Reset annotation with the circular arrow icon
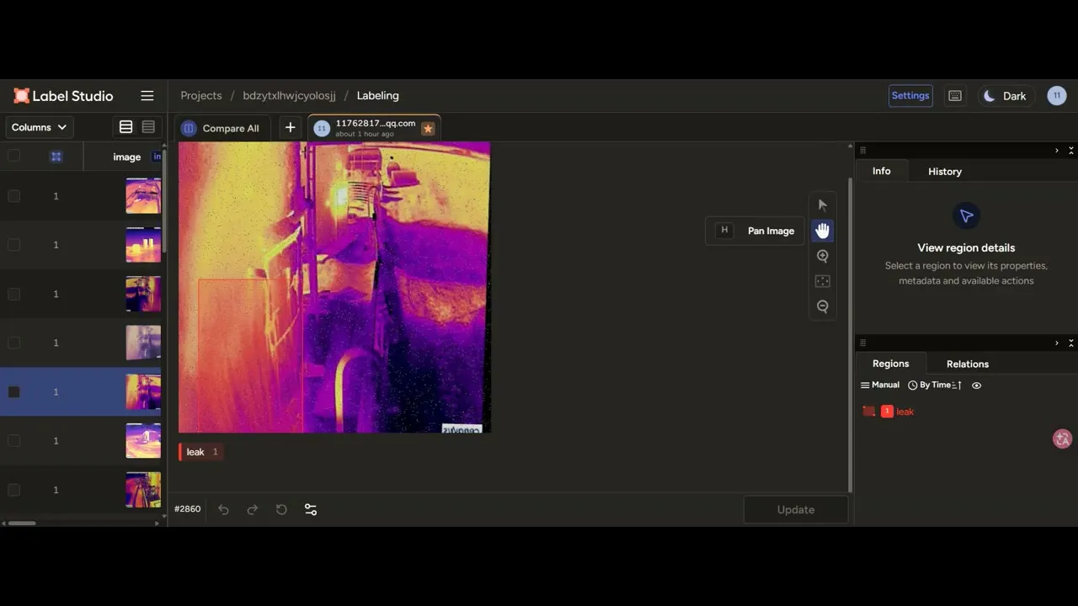1078x606 pixels. pos(281,509)
